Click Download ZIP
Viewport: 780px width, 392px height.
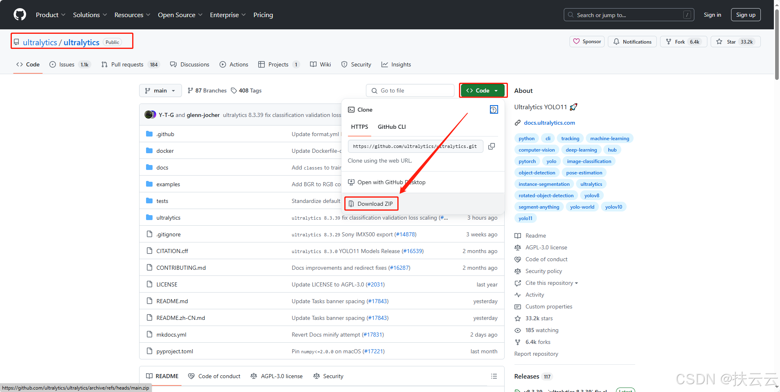(371, 204)
